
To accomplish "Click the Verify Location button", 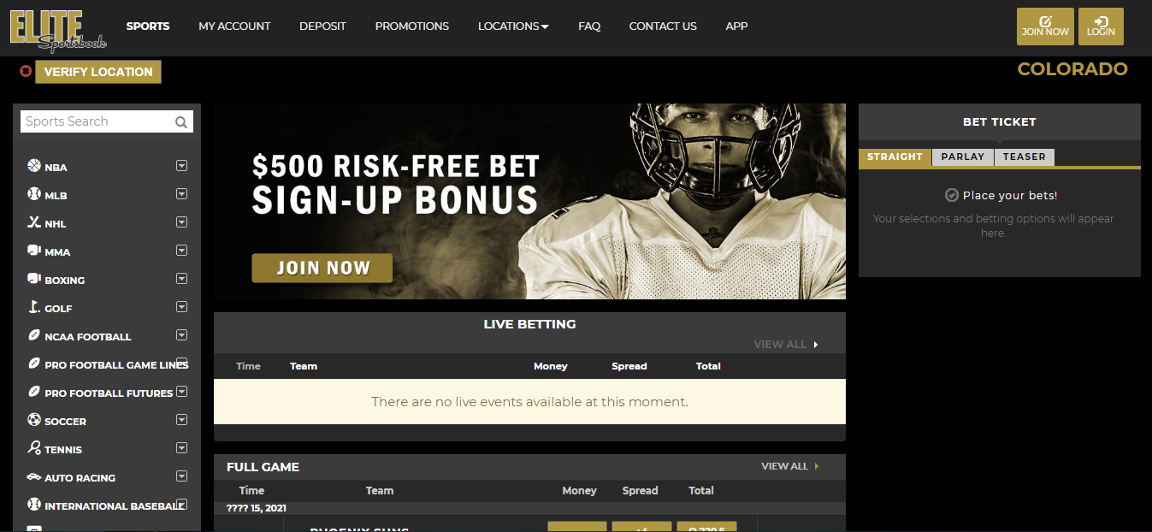I will (98, 72).
